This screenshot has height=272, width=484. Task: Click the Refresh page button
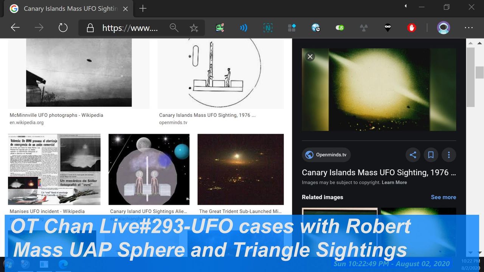coord(63,28)
